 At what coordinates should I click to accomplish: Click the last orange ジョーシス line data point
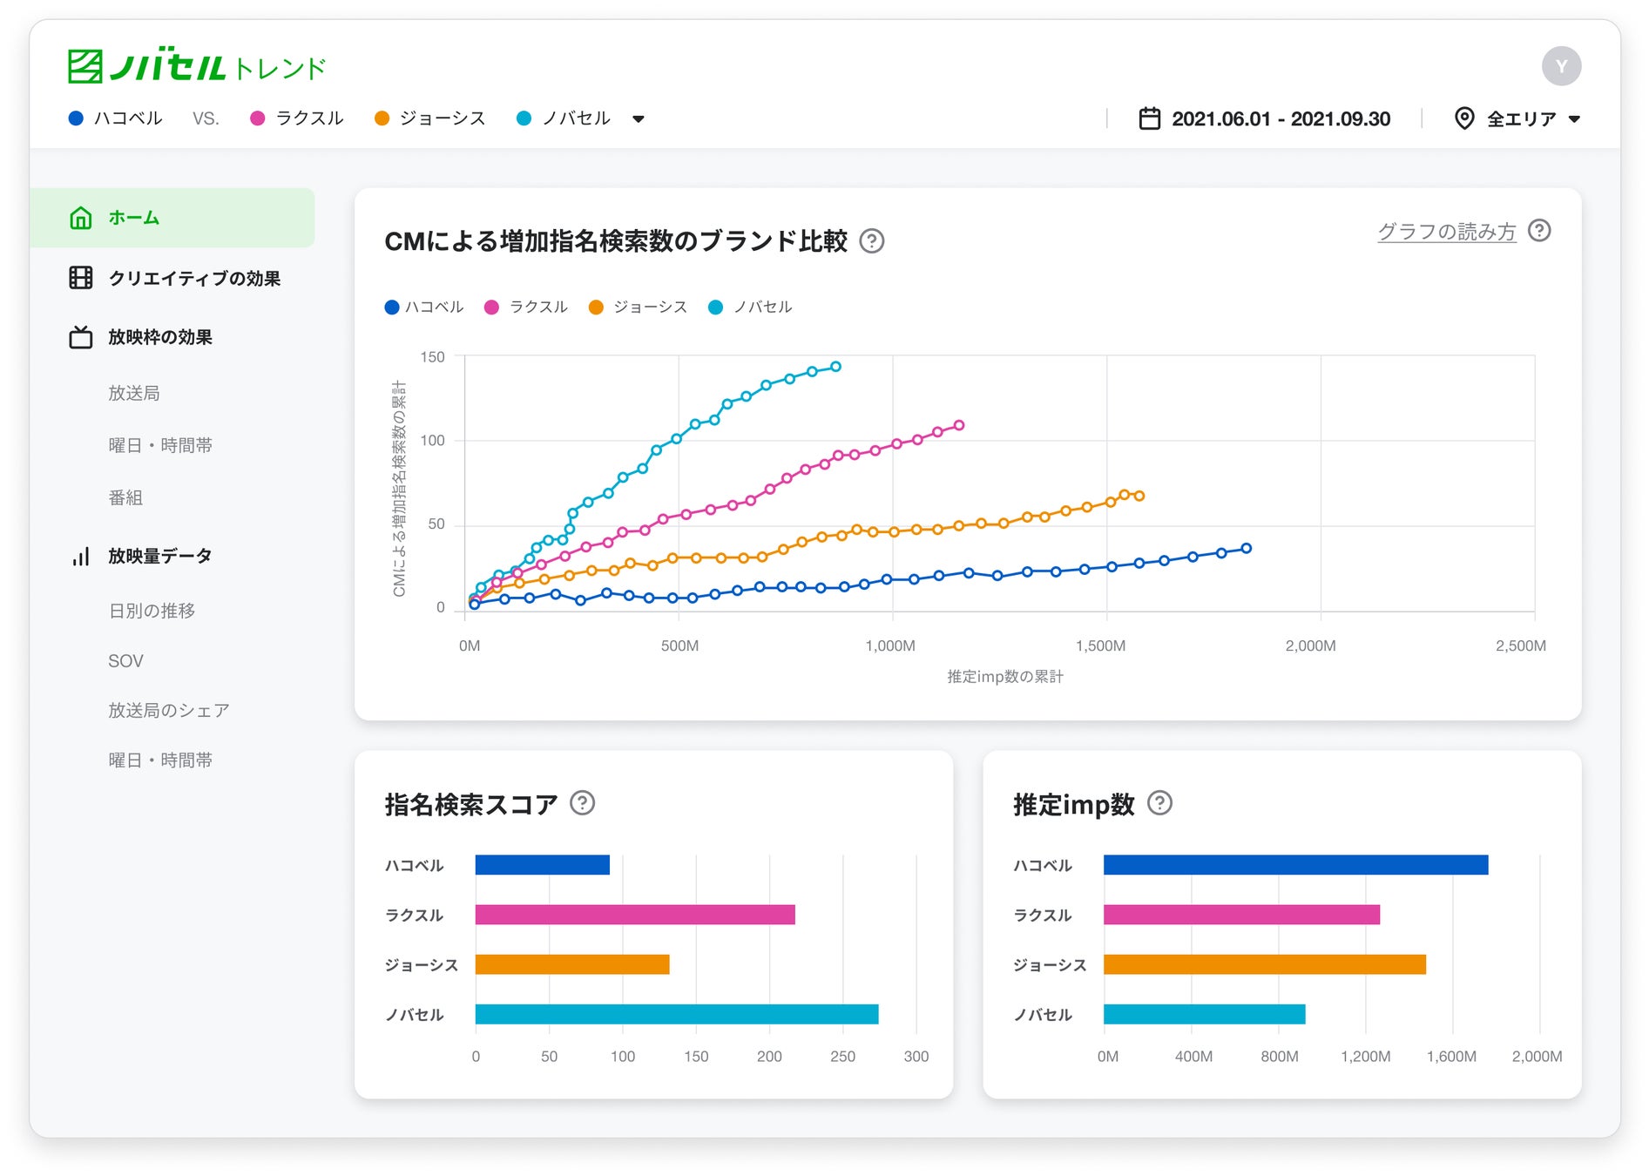pos(1139,496)
